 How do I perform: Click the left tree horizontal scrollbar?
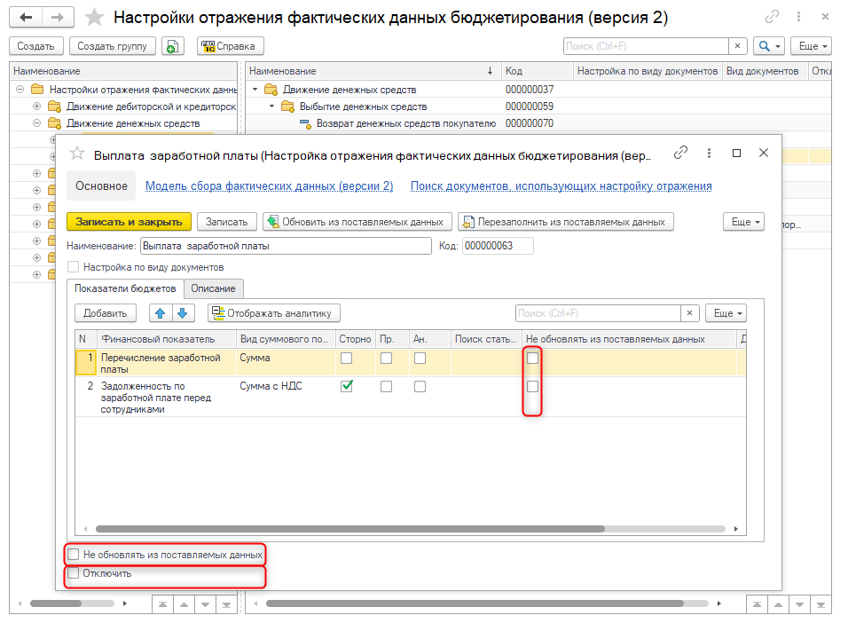point(56,603)
